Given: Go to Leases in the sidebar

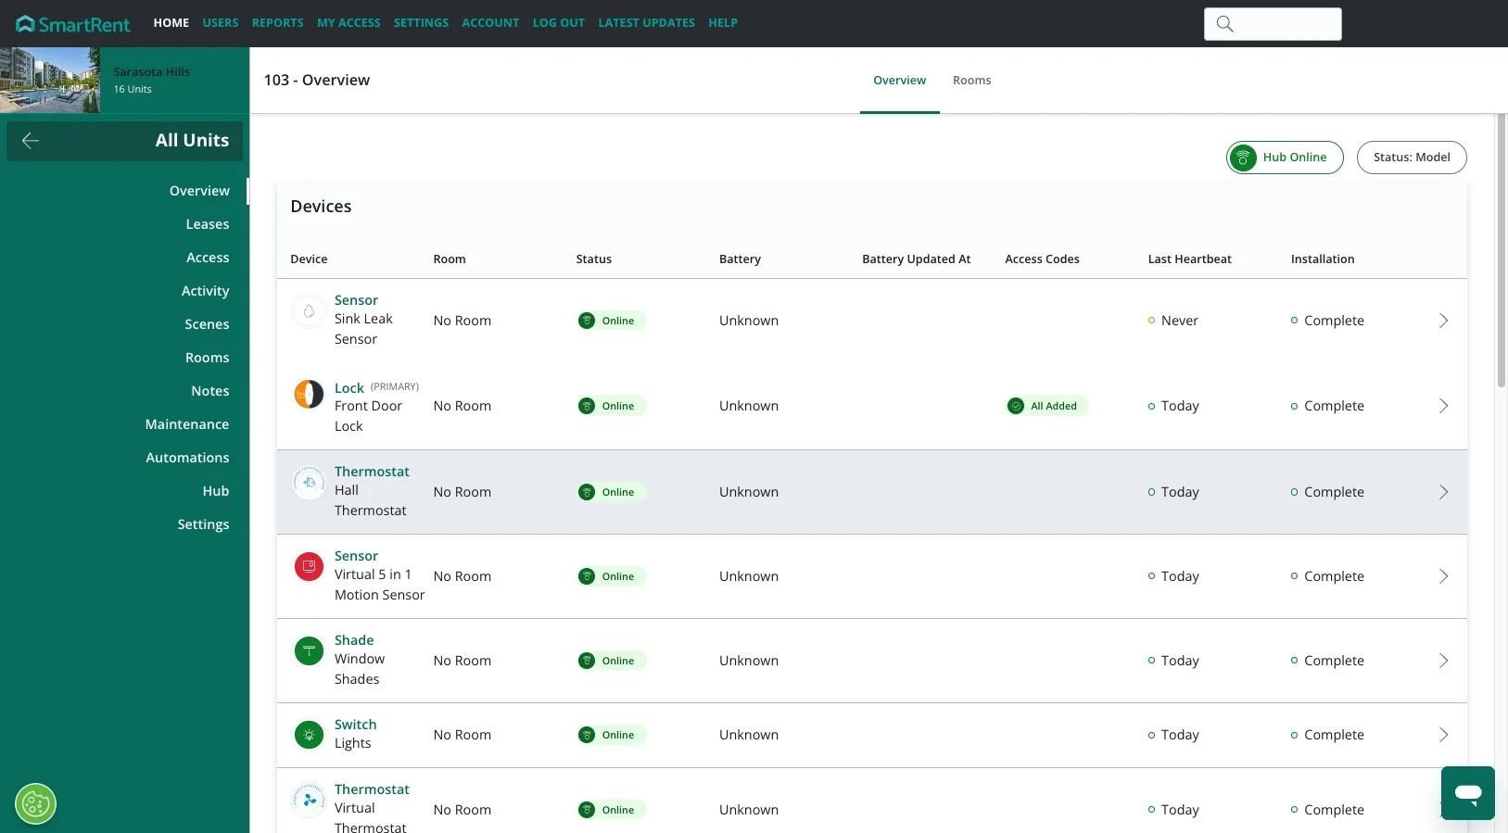Looking at the screenshot, I should 208,224.
